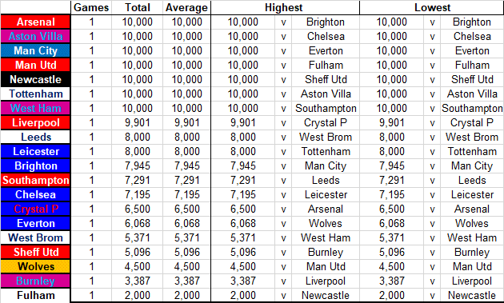
Task: Select the Average column header
Action: [186, 7]
